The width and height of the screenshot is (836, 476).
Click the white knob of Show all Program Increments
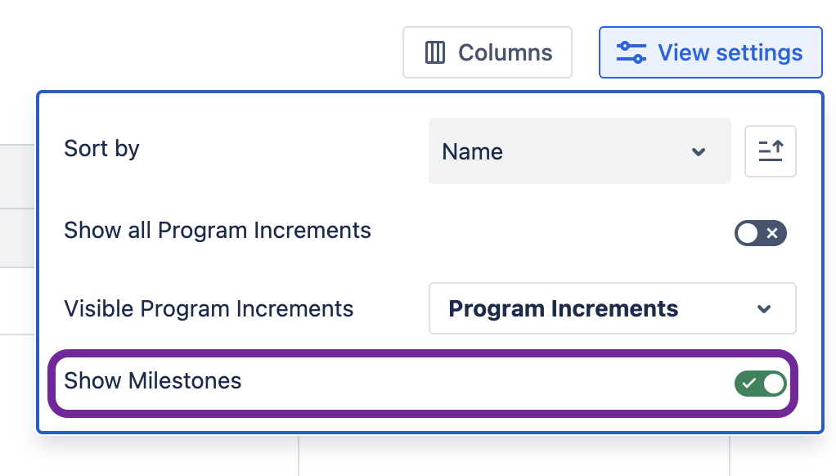(x=748, y=234)
